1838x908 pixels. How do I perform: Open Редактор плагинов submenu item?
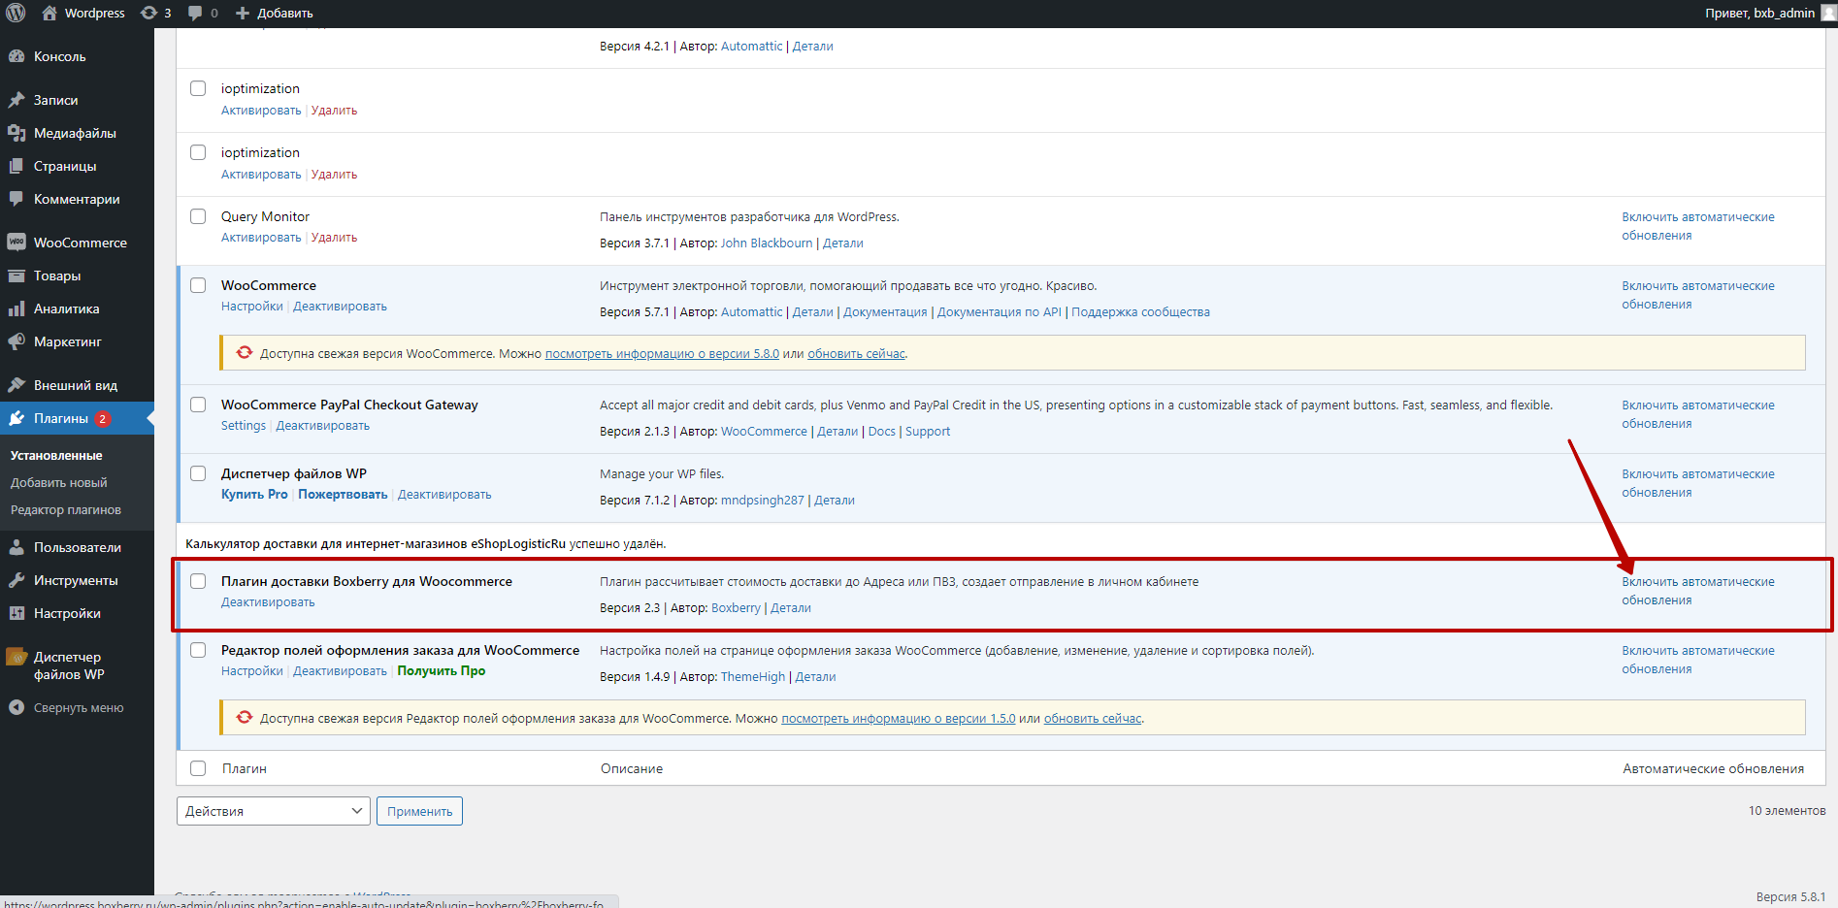pos(66,509)
